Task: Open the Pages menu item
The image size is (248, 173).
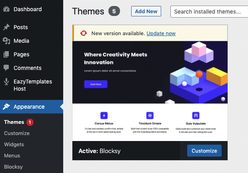Action: click(x=32, y=54)
